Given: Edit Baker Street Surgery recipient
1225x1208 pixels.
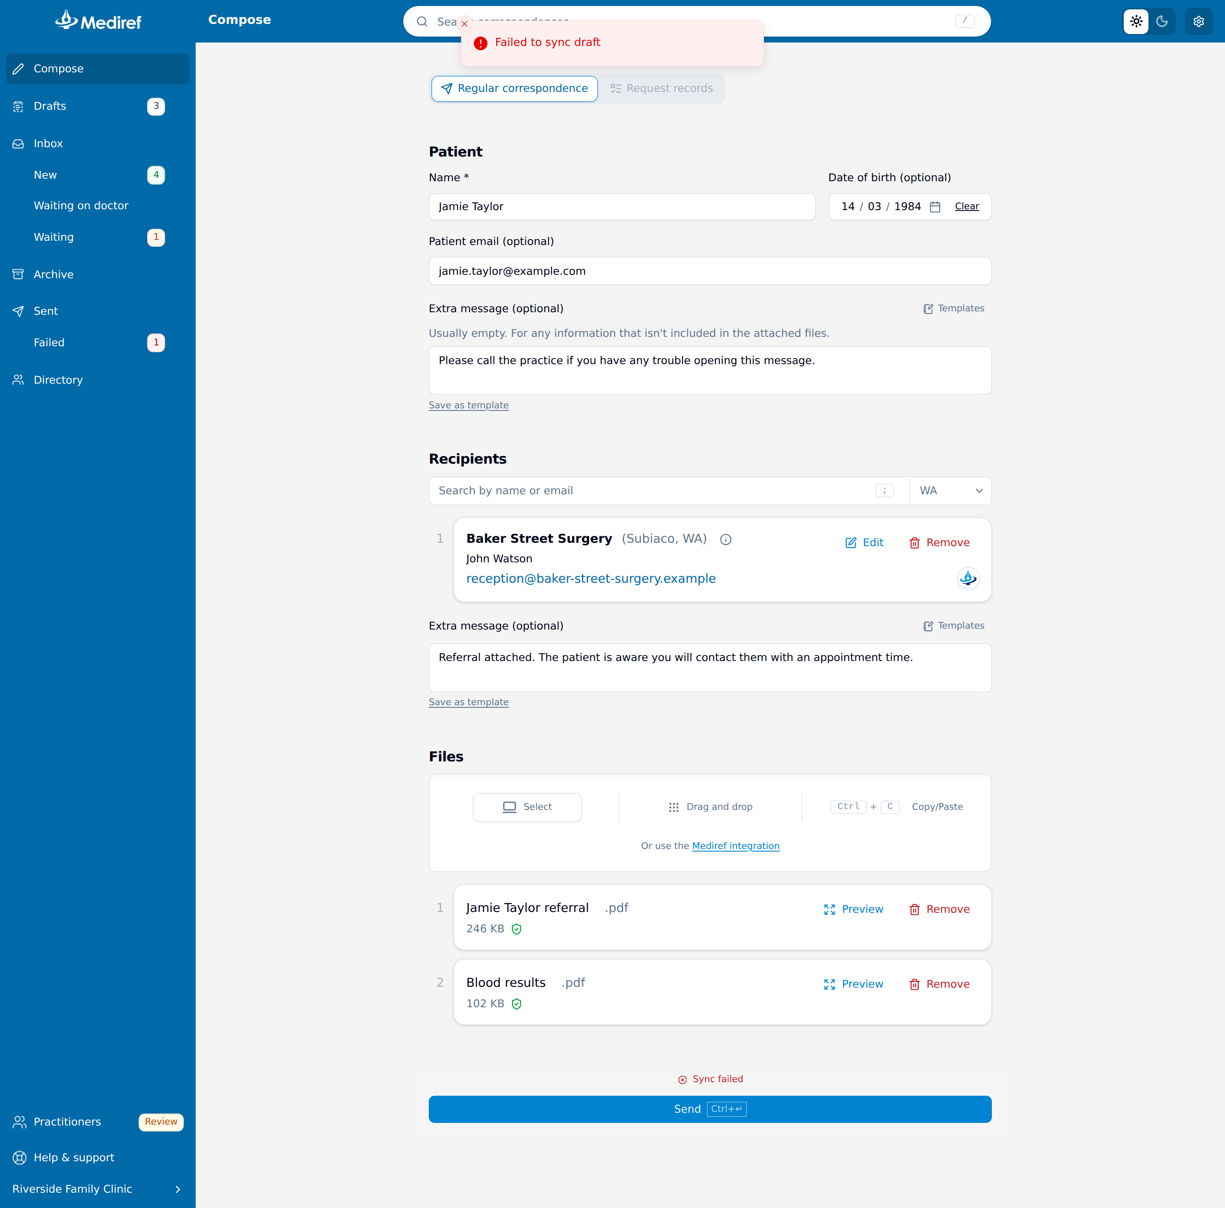Looking at the screenshot, I should click(x=863, y=543).
